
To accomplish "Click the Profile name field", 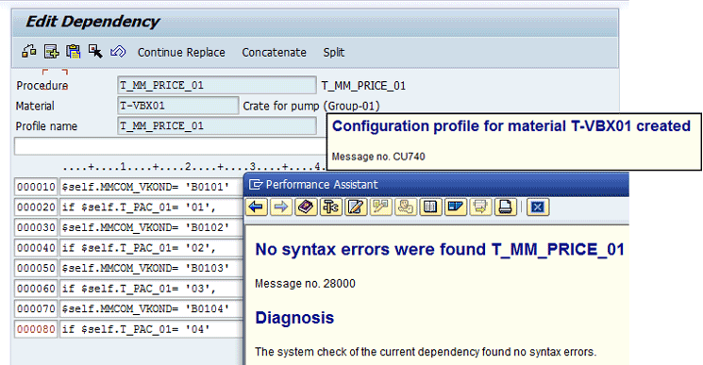I will coord(216,125).
